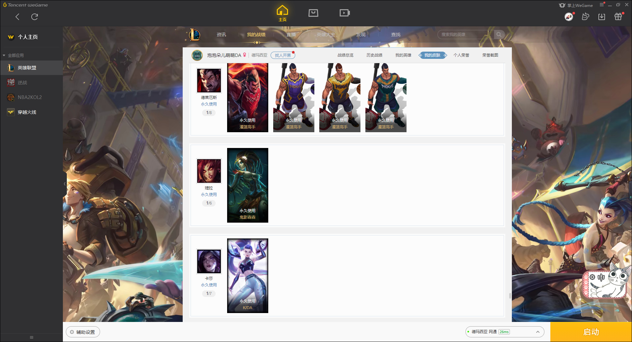Click the summoner avatar icon
Screen dimensions: 632x342
tap(197, 55)
